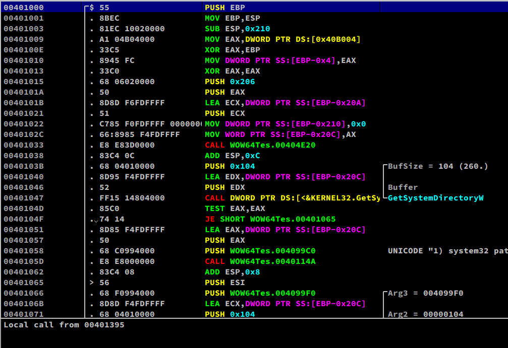Select the SUB ESP,0x210 instruction
508x348 pixels.
[x=233, y=29]
